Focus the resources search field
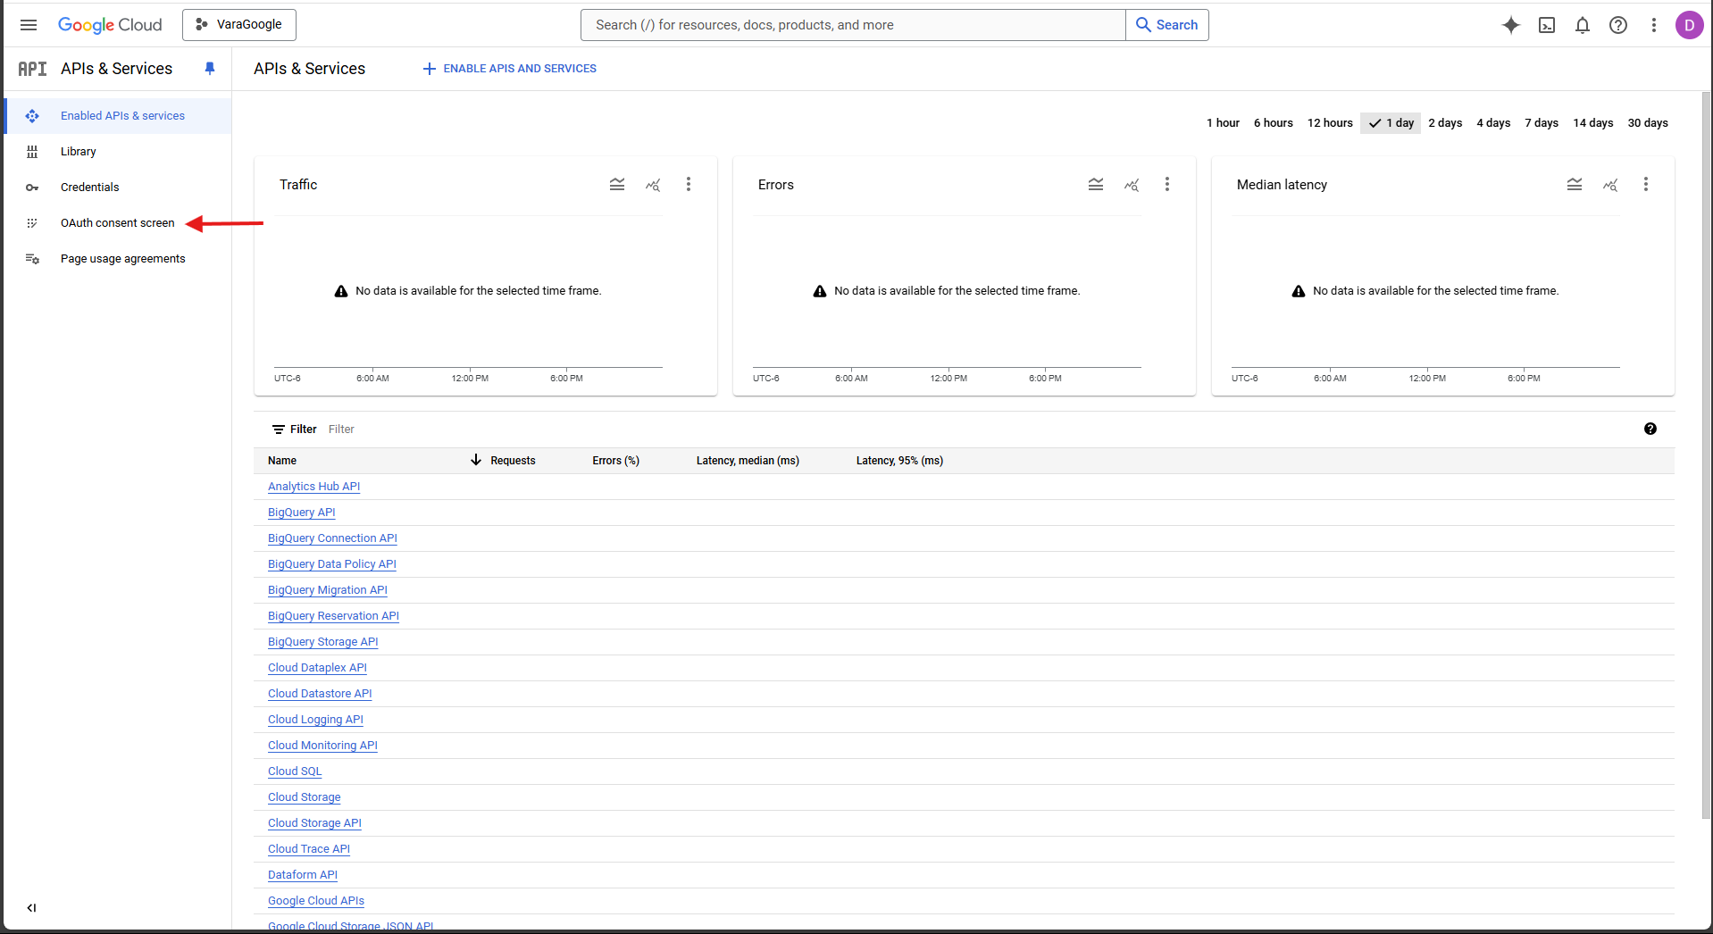Image resolution: width=1713 pixels, height=934 pixels. pos(853,25)
